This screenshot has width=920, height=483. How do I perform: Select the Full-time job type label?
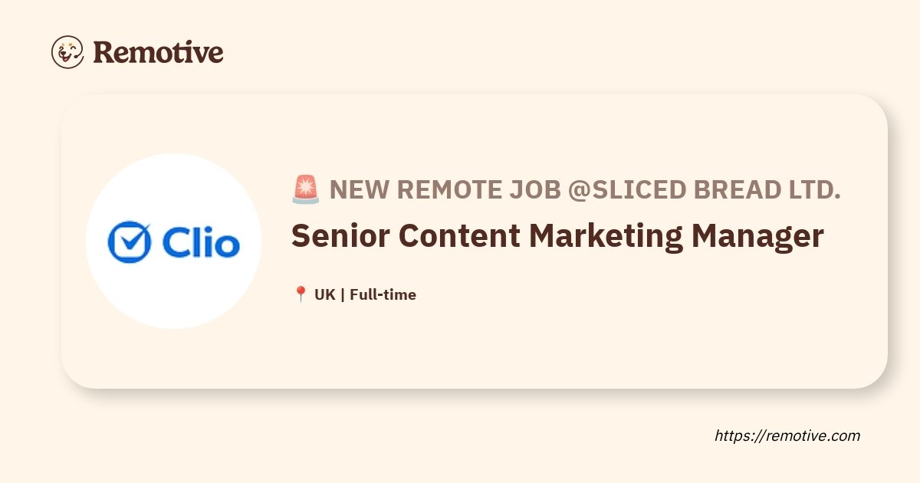click(383, 294)
